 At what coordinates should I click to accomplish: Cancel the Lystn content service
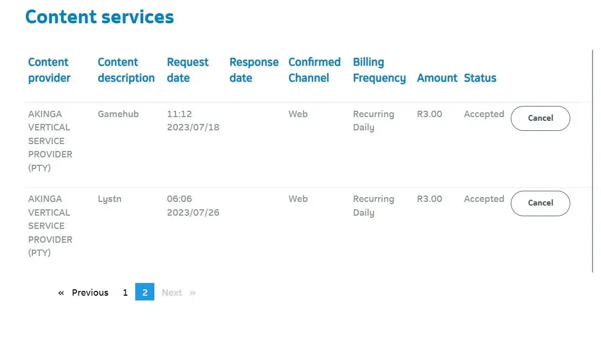tap(540, 203)
